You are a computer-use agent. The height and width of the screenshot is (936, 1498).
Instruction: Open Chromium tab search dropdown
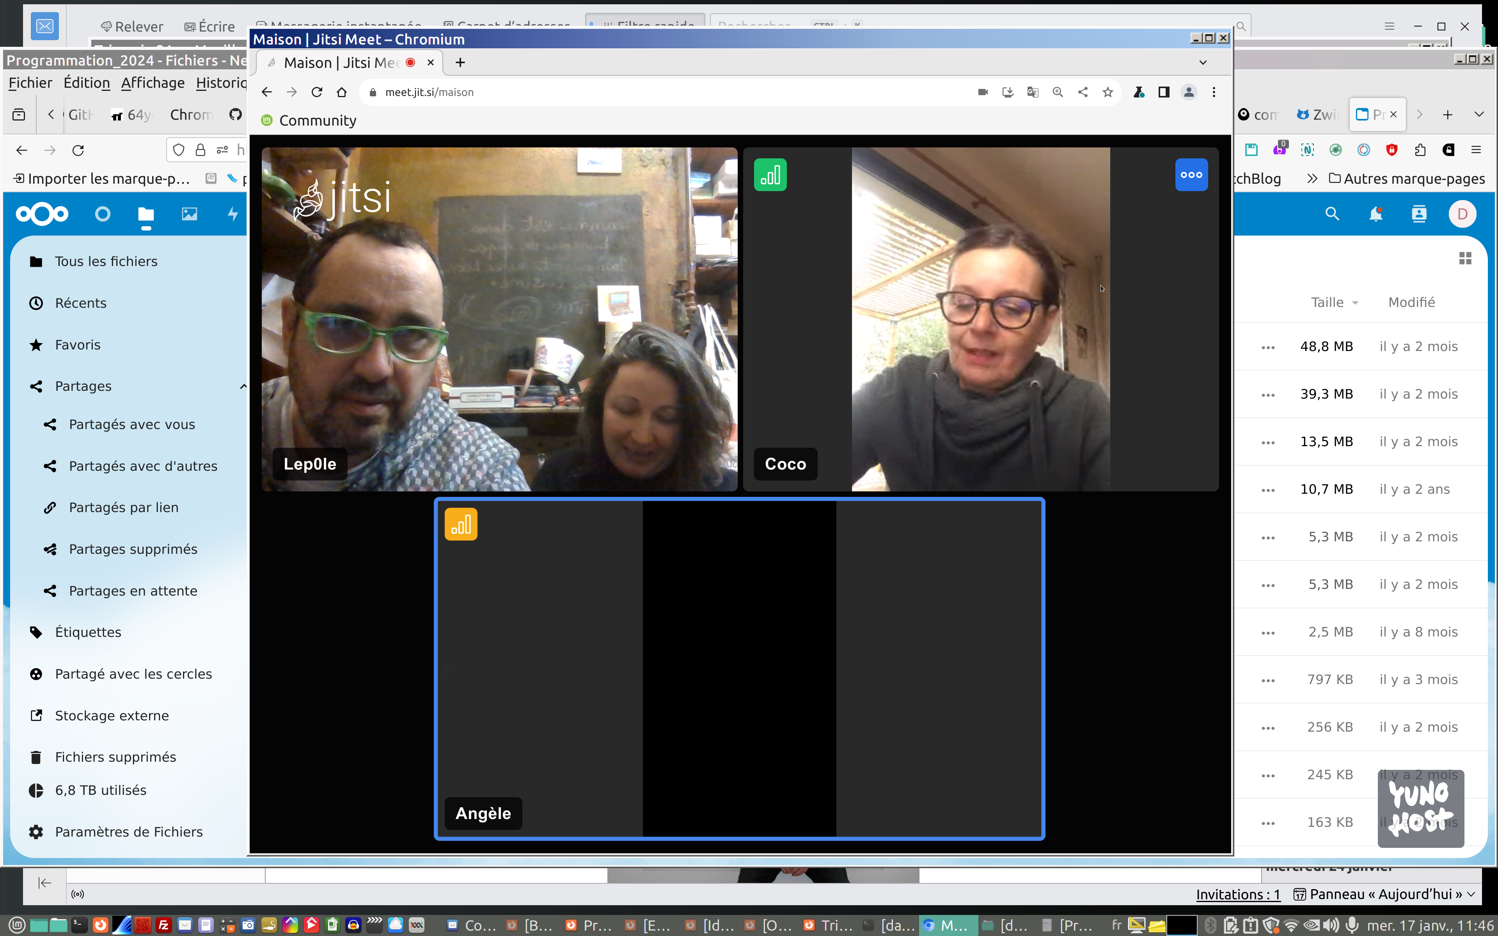pyautogui.click(x=1203, y=62)
